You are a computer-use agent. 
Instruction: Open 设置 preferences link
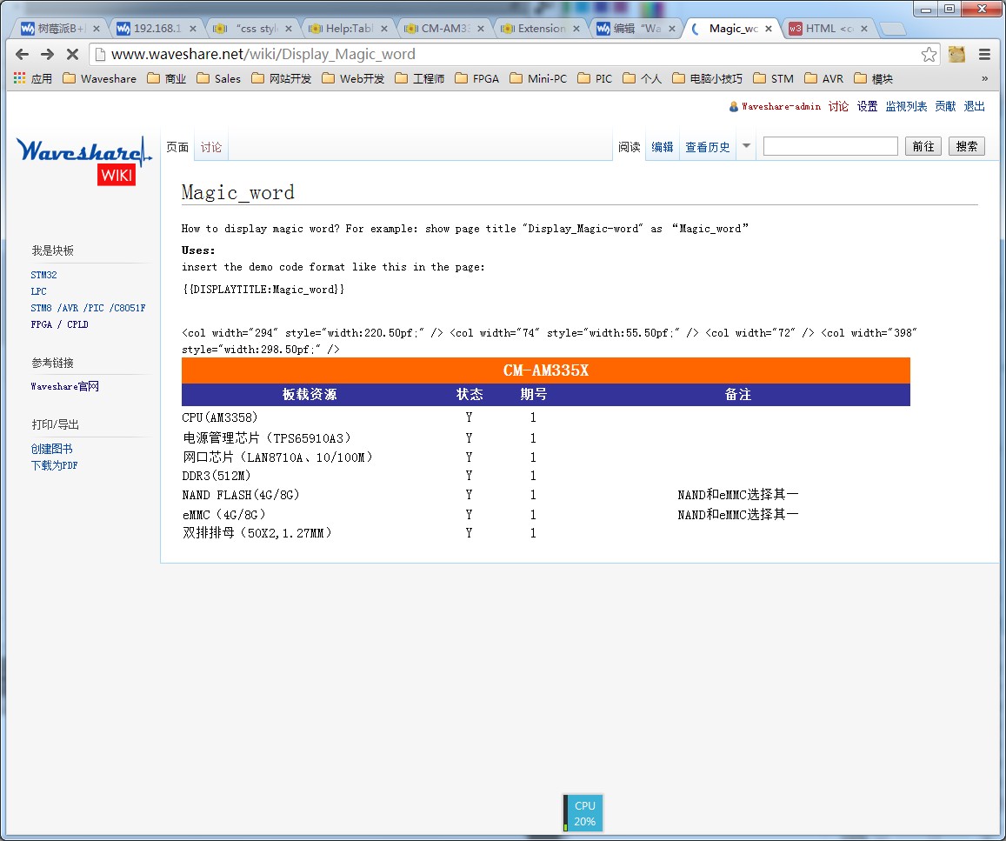click(x=867, y=106)
